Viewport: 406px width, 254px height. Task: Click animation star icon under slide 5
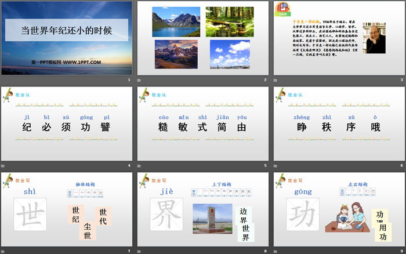coord(139,165)
